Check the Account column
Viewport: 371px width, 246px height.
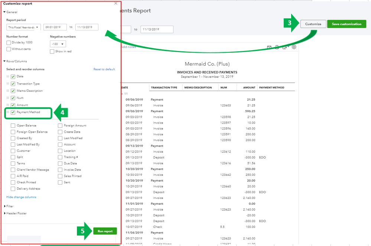[60, 145]
